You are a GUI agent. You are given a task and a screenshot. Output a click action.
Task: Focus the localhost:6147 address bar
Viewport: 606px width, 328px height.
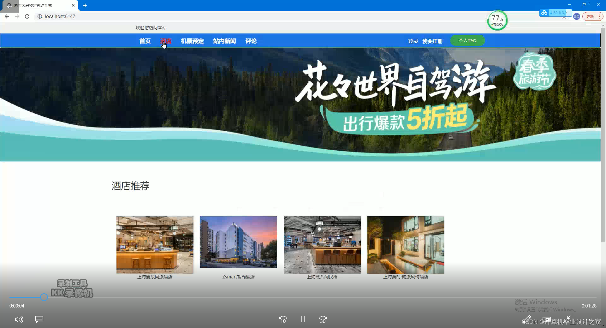coord(60,16)
